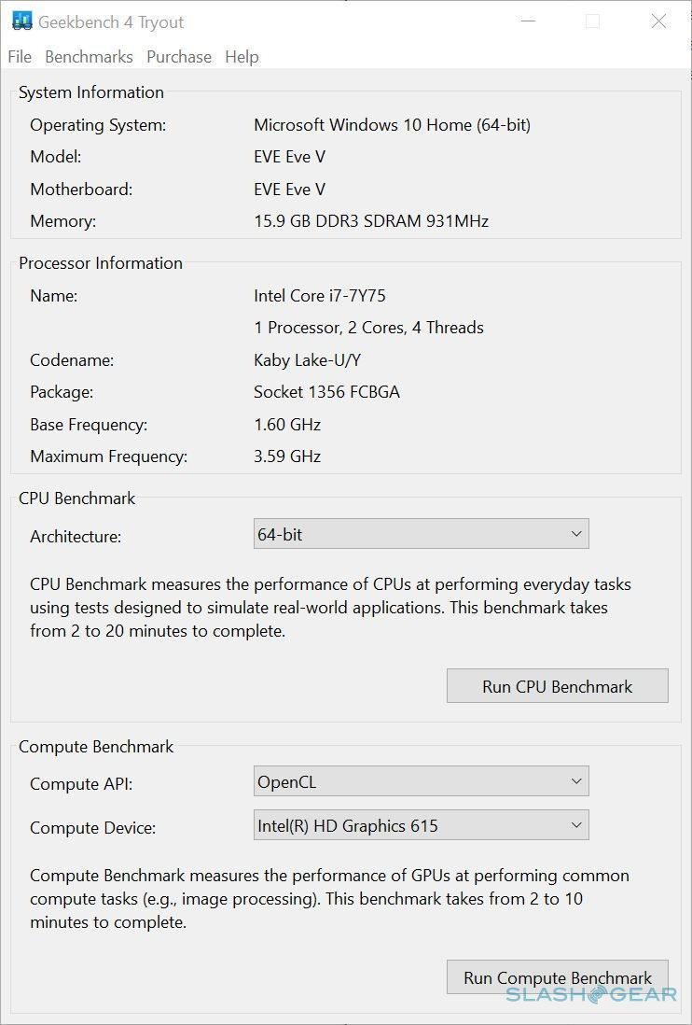This screenshot has height=1025, width=692.
Task: Click the Geekbench app icon in title bar
Action: (x=21, y=21)
